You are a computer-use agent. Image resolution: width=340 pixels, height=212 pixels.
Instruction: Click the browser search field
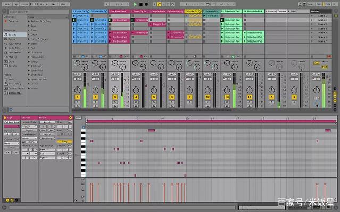click(39, 12)
